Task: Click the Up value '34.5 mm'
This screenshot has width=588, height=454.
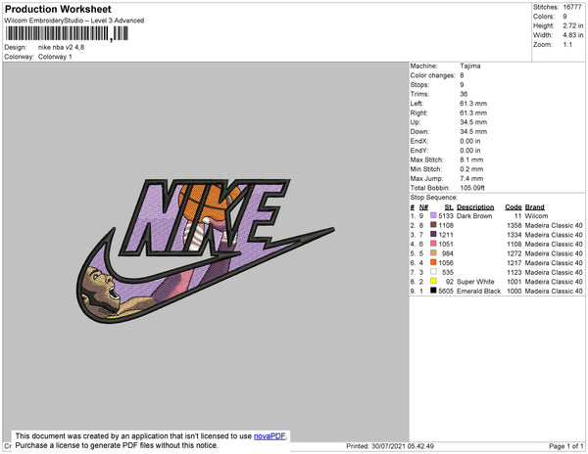Action: point(473,122)
